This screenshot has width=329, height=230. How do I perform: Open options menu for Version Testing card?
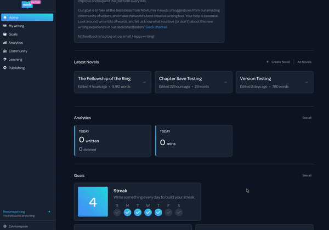pos(307,82)
